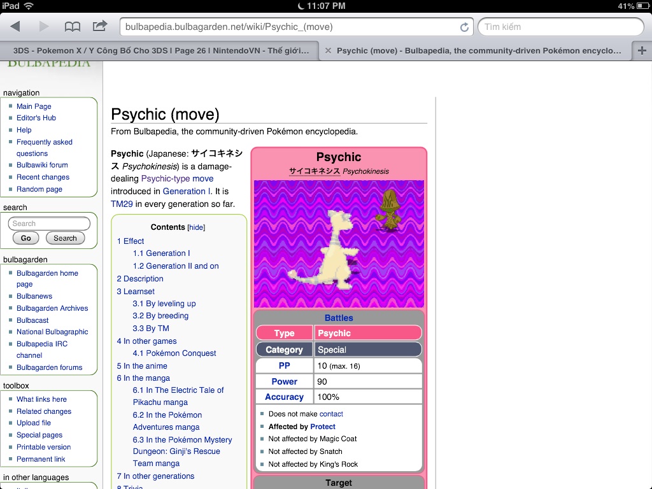The image size is (652, 489).
Task: Open Special pages
Action: (x=39, y=435)
